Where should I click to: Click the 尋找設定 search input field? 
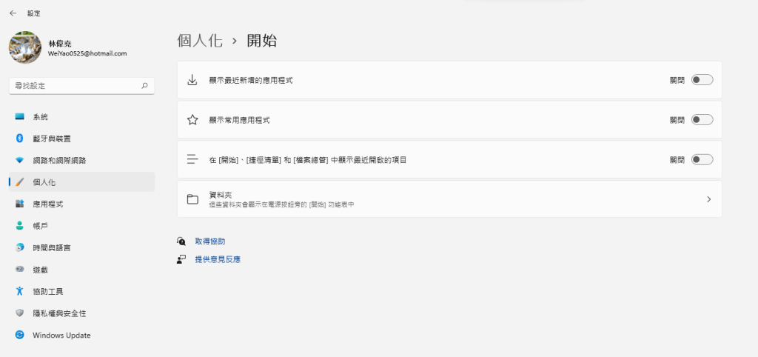[74, 86]
